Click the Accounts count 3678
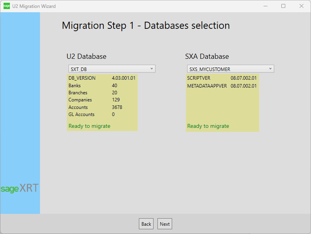 pos(117,107)
